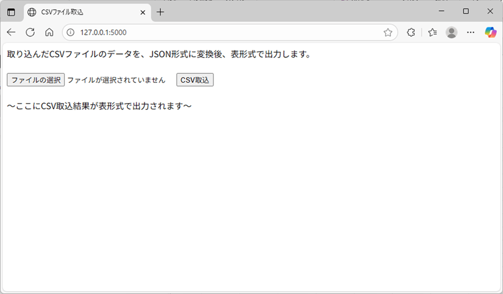Open the browser extensions menu
The width and height of the screenshot is (503, 294).
pos(411,32)
